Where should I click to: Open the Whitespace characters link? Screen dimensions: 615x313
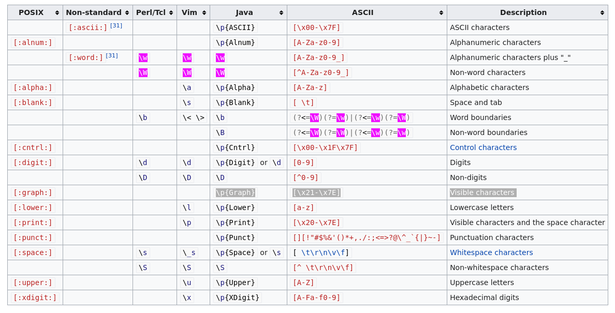pyautogui.click(x=491, y=252)
